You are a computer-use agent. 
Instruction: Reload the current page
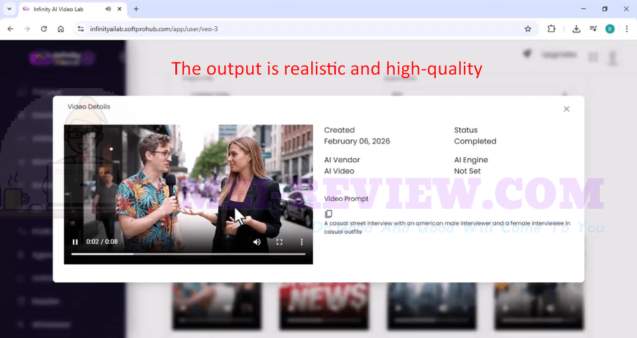click(44, 28)
